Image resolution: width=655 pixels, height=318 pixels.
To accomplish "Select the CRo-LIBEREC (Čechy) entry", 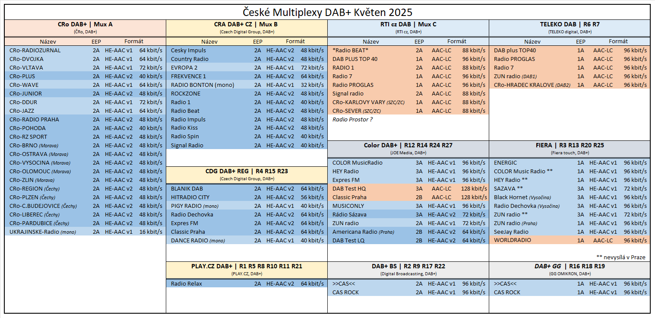I will [35, 214].
